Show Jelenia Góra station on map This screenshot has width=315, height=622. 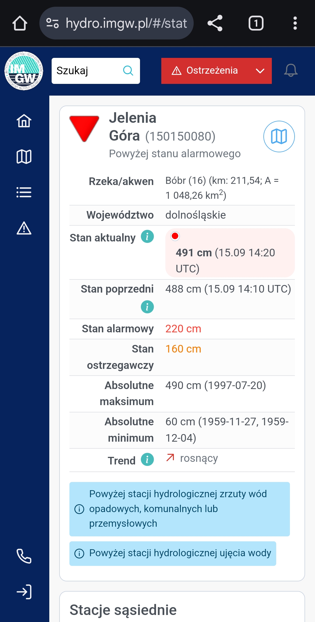[x=279, y=137]
